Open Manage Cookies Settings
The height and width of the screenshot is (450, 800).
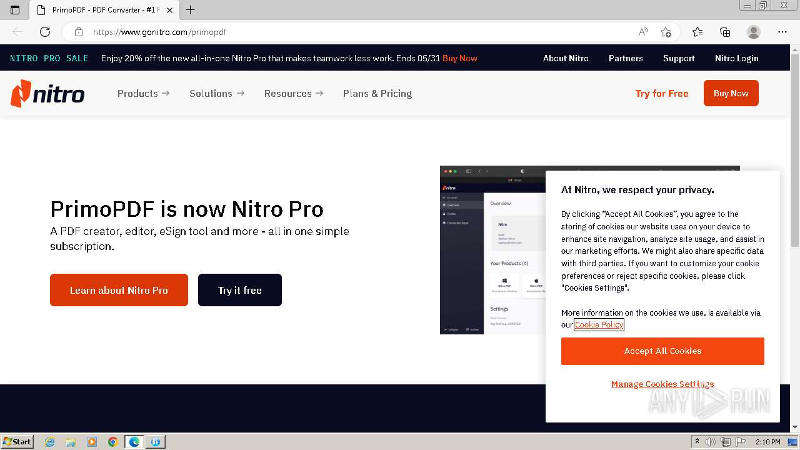(x=662, y=384)
